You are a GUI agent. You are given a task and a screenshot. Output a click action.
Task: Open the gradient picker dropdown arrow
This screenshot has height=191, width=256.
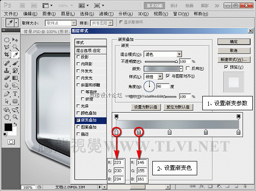click(181, 69)
